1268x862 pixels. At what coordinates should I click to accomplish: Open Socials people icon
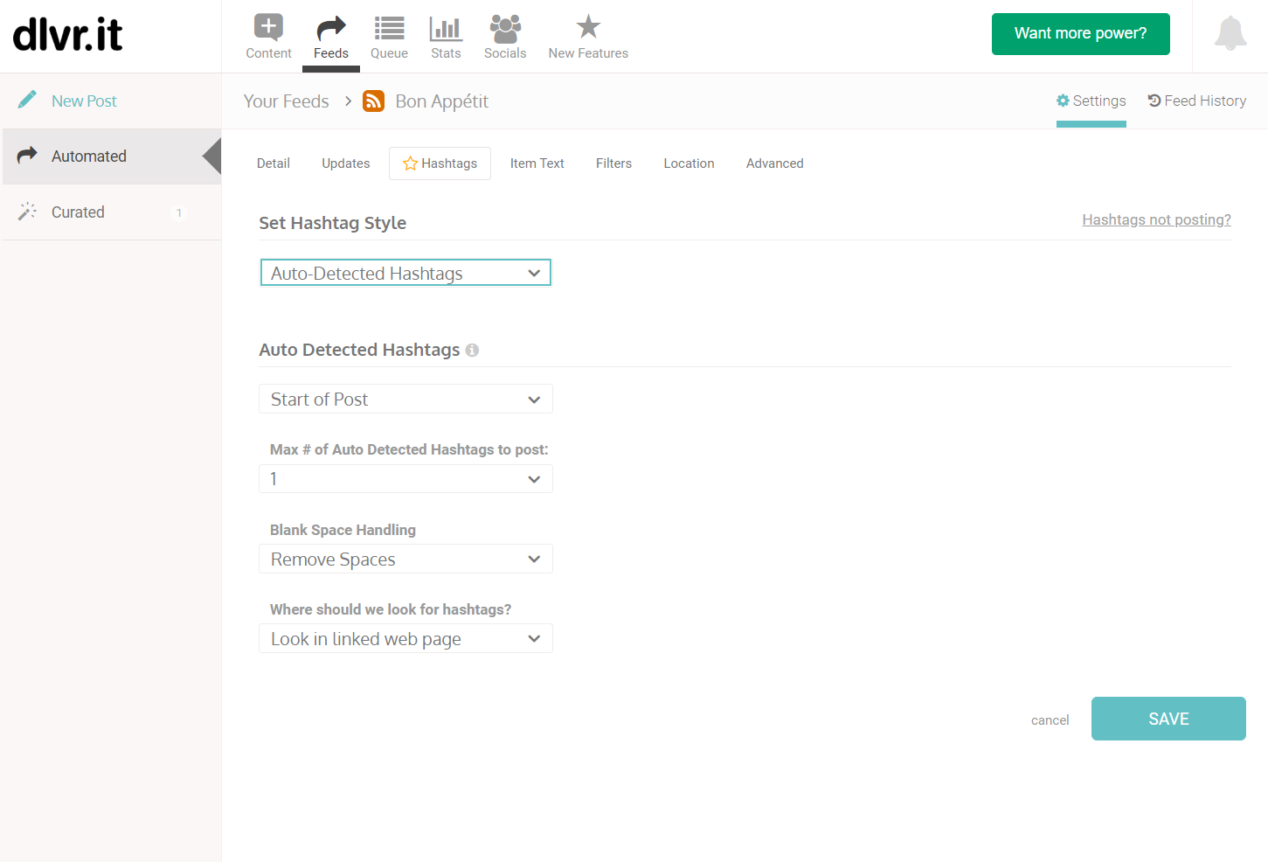(x=505, y=28)
